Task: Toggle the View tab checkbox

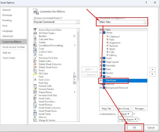Action: (104, 77)
